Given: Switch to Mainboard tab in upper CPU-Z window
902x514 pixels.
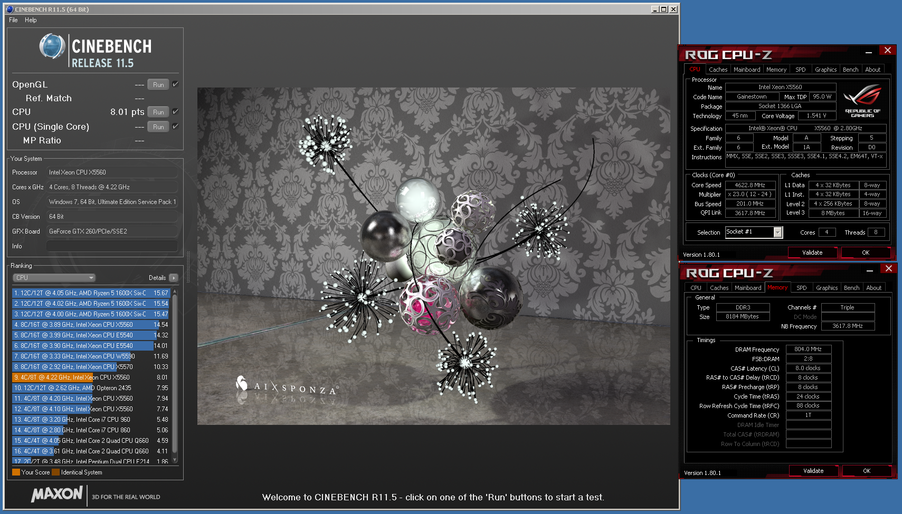Looking at the screenshot, I should pos(747,70).
